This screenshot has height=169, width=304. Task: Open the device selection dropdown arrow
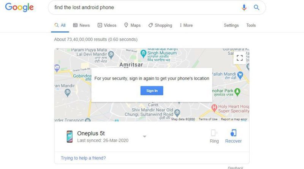pyautogui.click(x=144, y=136)
